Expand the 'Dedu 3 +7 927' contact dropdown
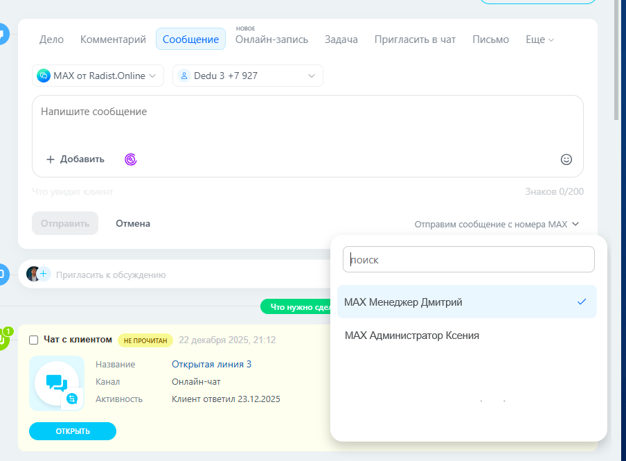The width and height of the screenshot is (626, 461). point(247,76)
